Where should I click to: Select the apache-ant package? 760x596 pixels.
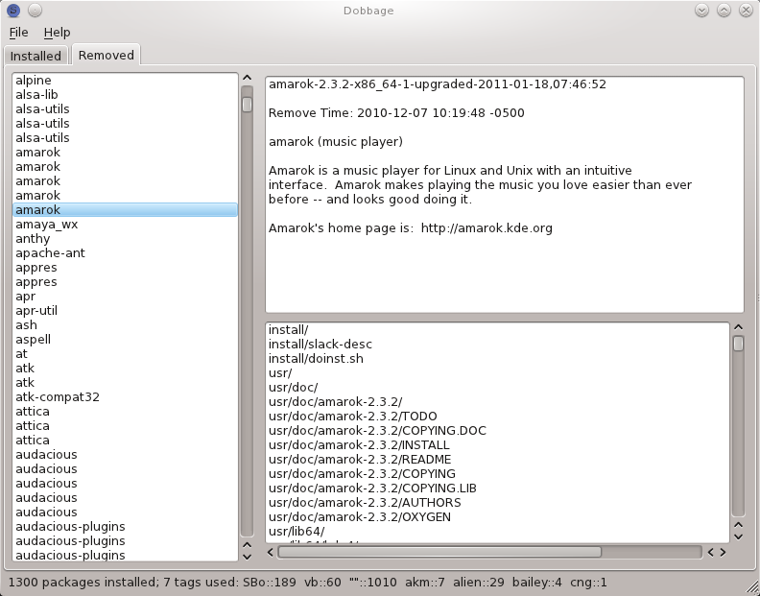click(125, 252)
